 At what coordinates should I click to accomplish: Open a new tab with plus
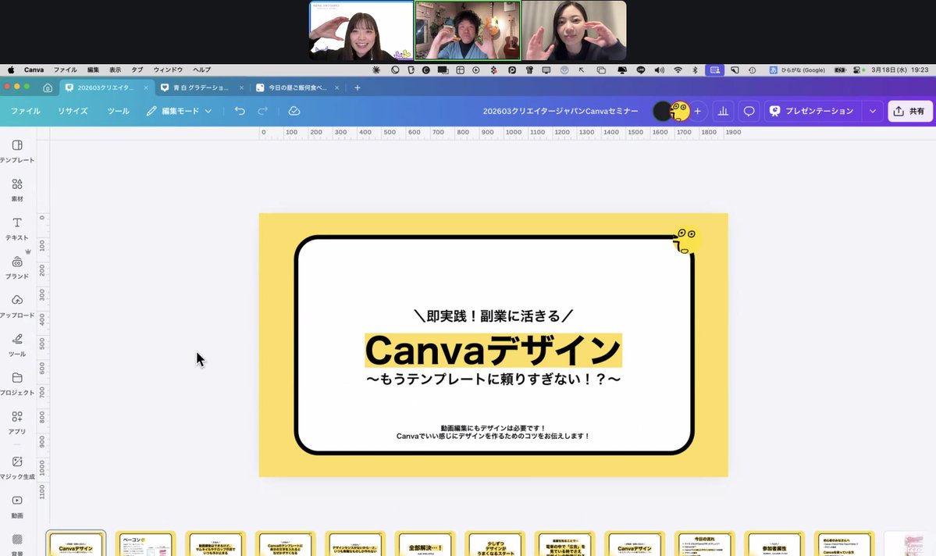(357, 87)
